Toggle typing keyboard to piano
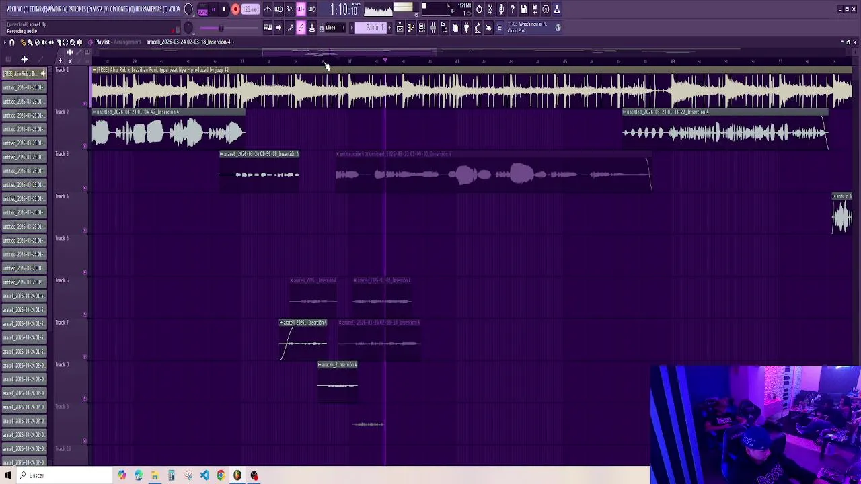 point(268,28)
